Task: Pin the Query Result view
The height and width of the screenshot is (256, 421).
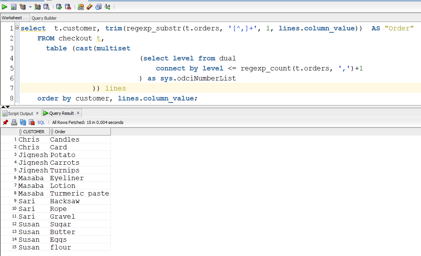Action: 5,122
